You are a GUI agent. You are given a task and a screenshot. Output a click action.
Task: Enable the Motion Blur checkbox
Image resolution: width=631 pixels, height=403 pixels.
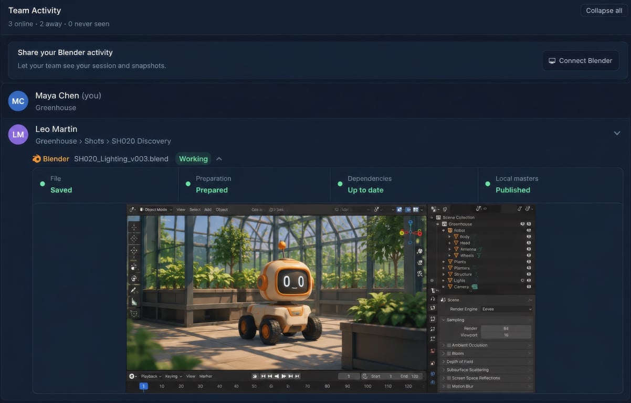point(449,386)
